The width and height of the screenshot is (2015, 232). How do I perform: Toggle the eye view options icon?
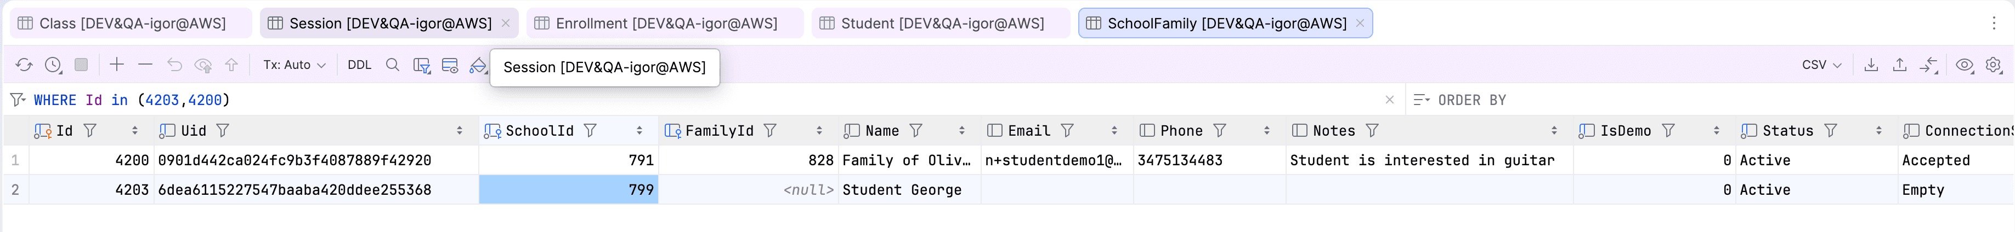click(1963, 65)
